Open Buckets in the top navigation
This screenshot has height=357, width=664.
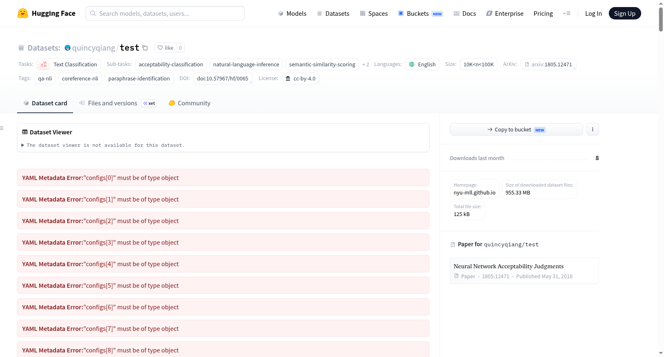coord(420,13)
